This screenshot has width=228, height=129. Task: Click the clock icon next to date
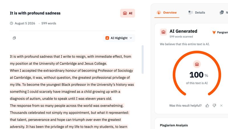coord(11,23)
